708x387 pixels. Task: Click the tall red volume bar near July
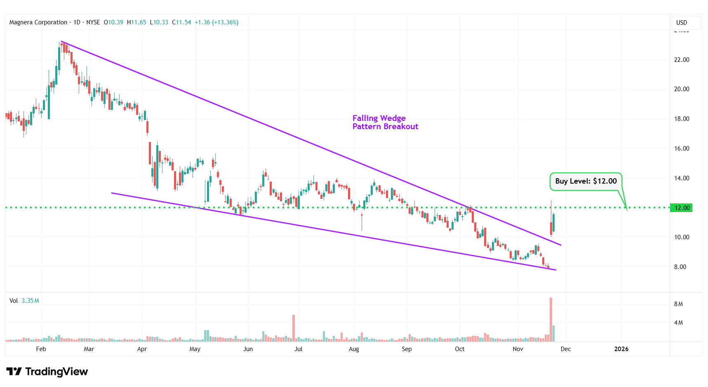coord(294,328)
